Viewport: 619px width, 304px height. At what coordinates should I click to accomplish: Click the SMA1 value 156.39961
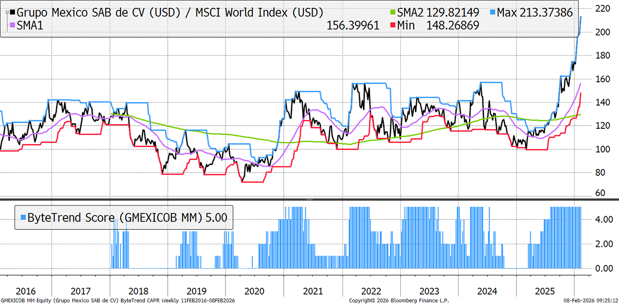[x=353, y=25]
